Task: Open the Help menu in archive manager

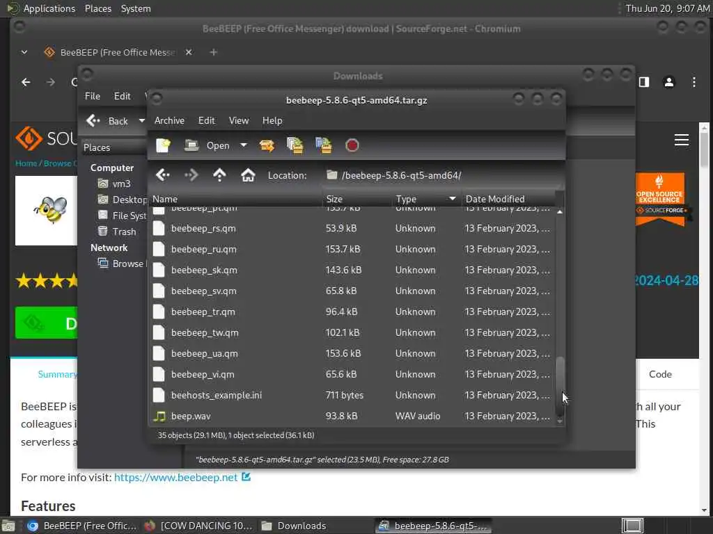Action: coord(272,120)
